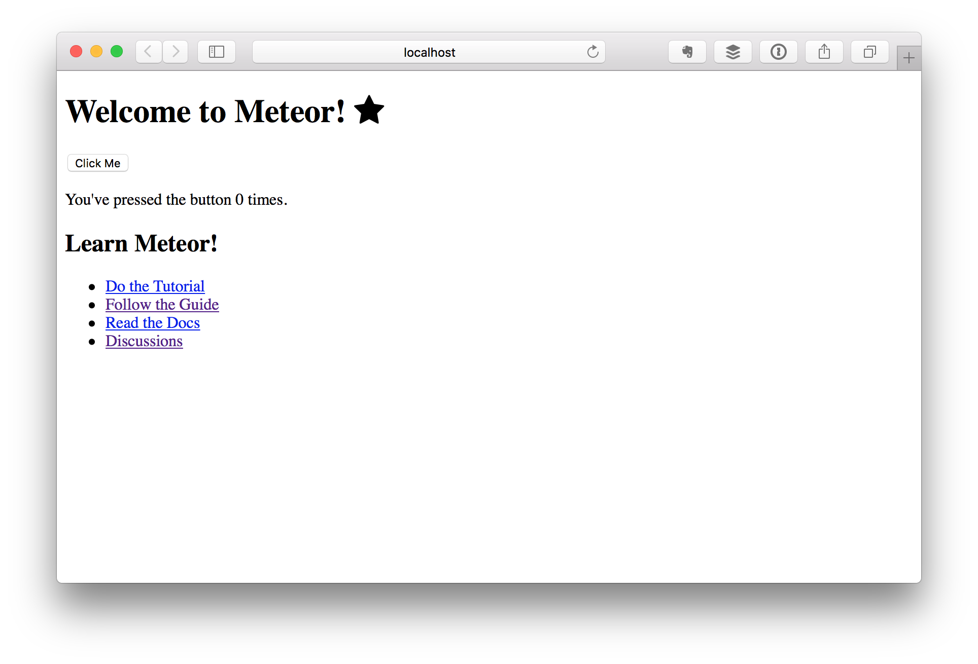This screenshot has height=664, width=978.
Task: Click the 'Click Me' button
Action: pyautogui.click(x=98, y=163)
